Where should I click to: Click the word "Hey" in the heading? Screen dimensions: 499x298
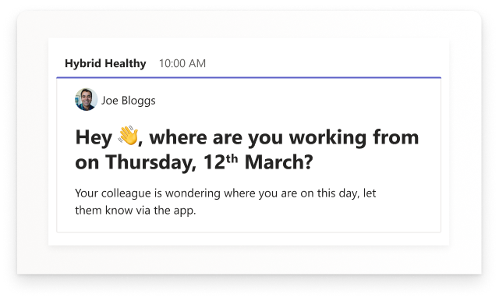pyautogui.click(x=94, y=138)
